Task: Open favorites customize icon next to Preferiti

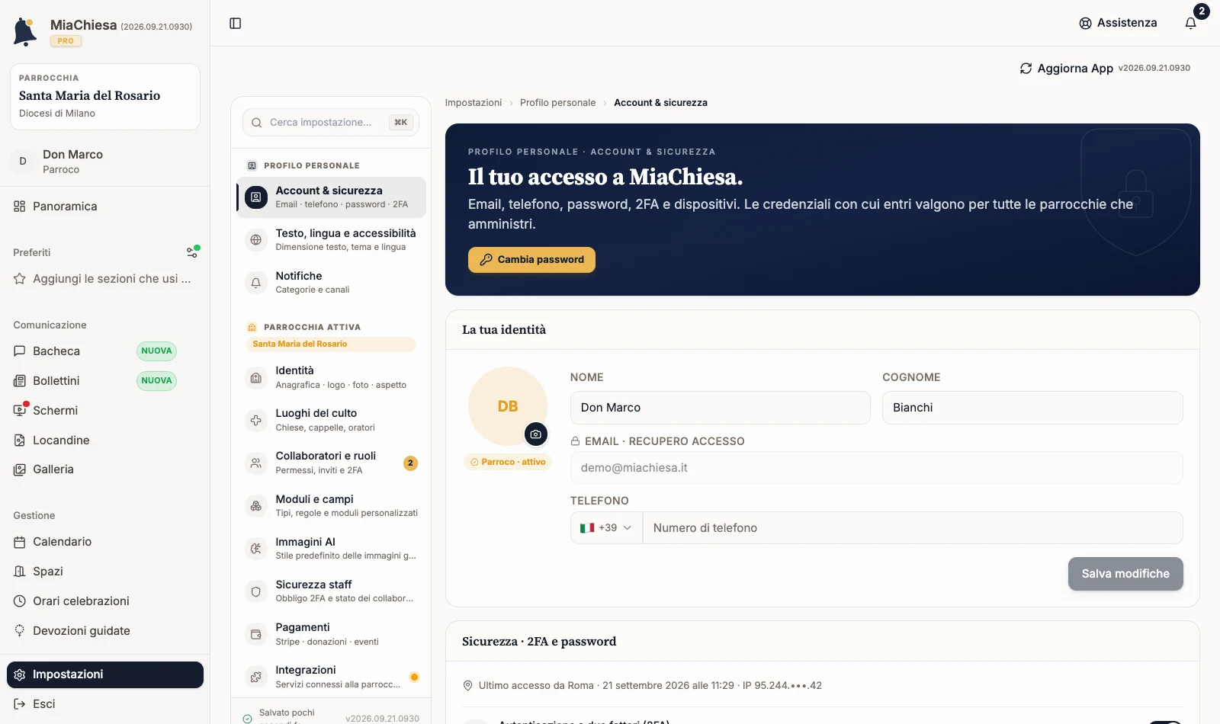Action: pyautogui.click(x=193, y=251)
